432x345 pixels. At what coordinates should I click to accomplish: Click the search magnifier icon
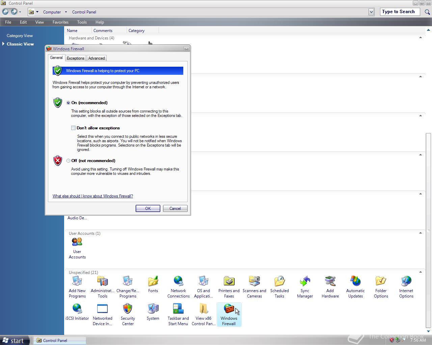point(427,12)
